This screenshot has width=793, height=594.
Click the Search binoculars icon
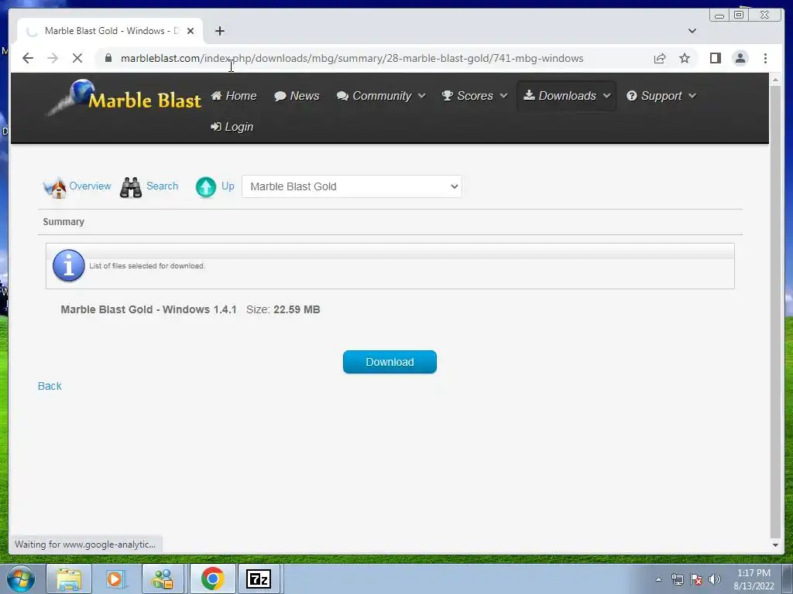point(131,187)
